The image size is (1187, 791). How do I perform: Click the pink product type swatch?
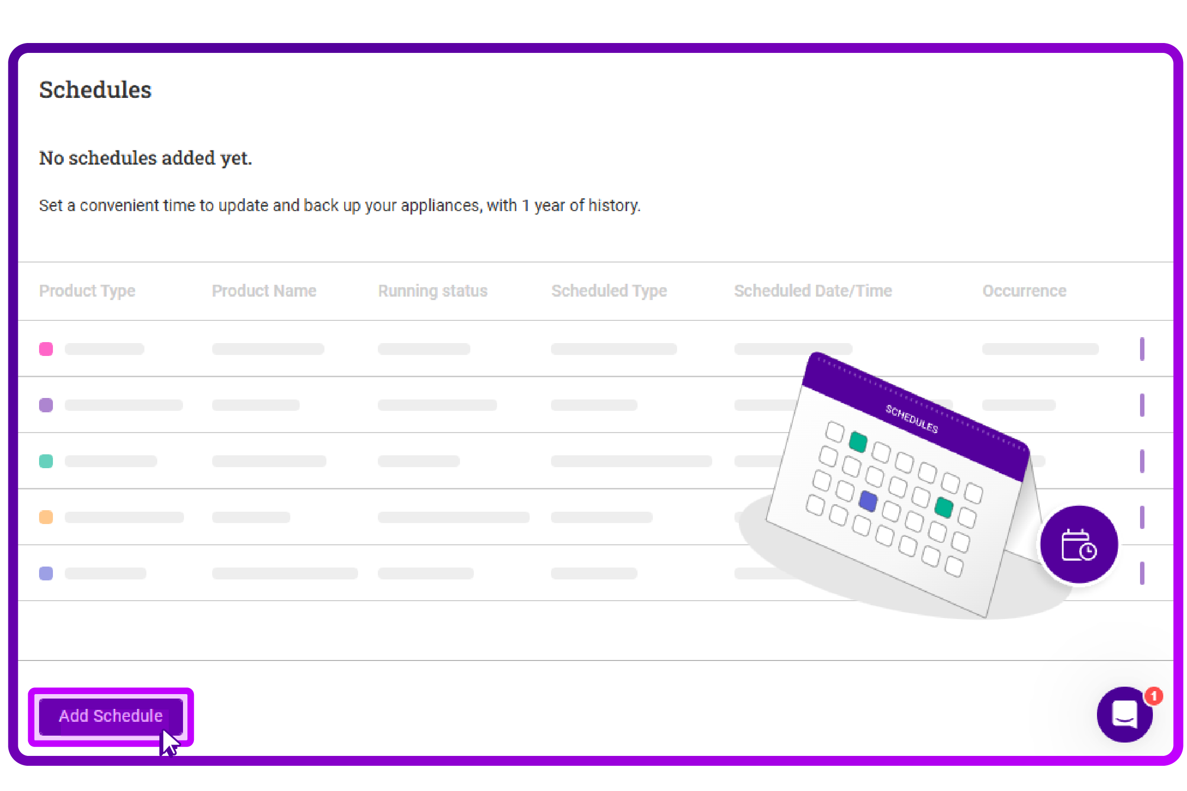(46, 349)
